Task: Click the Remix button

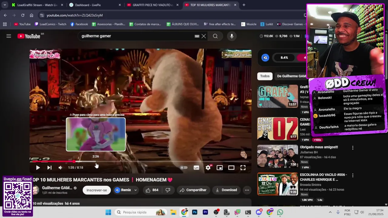Action: click(123, 190)
